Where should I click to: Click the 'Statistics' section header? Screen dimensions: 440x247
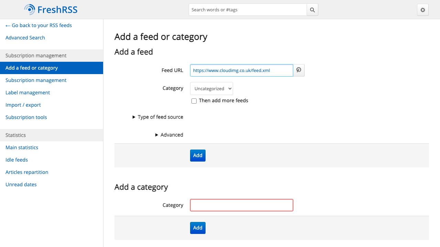pos(52,135)
